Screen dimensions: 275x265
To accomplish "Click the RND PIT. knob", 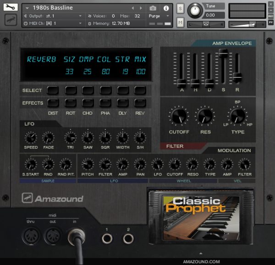I will pos(66,164).
